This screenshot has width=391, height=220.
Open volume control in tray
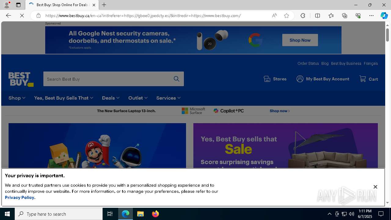pyautogui.click(x=352, y=214)
